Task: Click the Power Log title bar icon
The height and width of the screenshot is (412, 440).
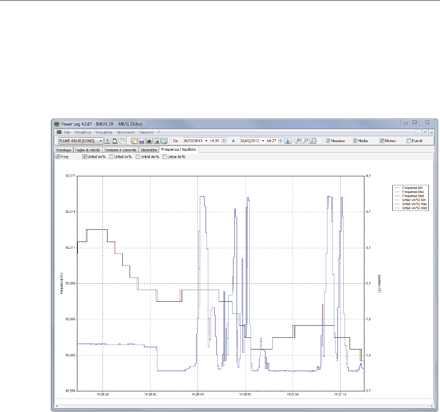Action: pos(57,124)
